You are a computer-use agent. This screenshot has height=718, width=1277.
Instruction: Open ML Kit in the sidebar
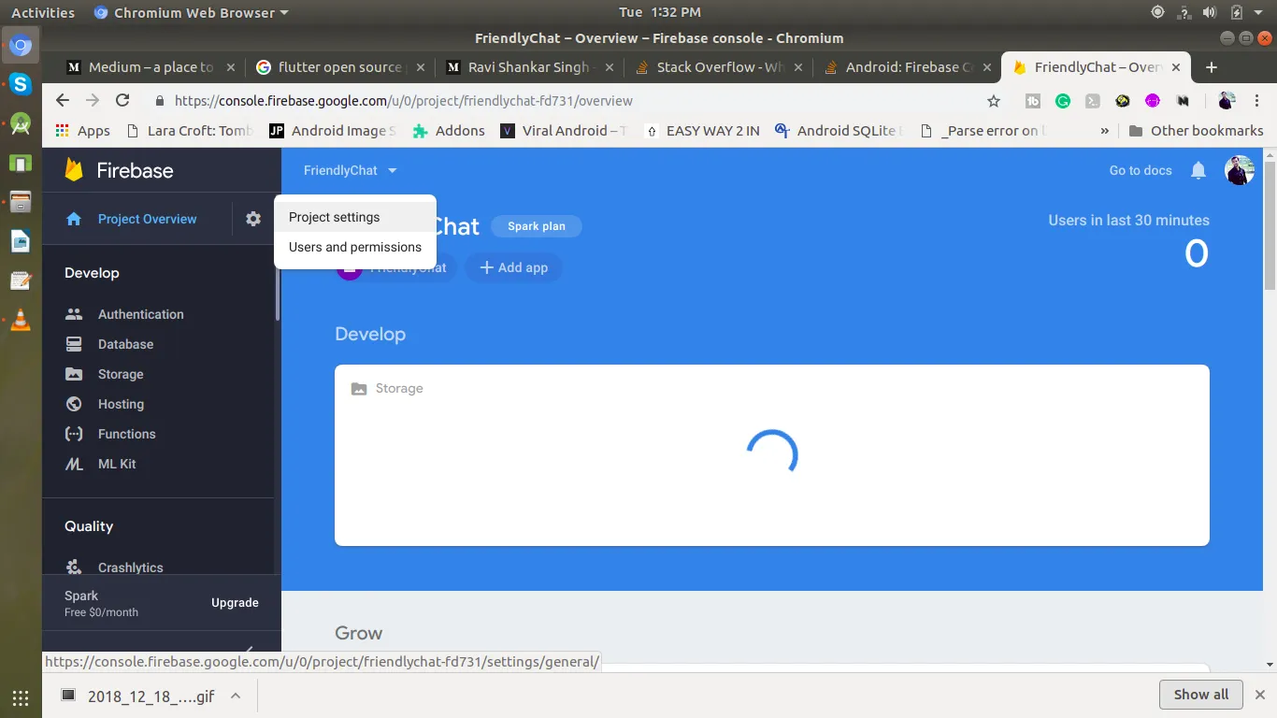tap(117, 464)
